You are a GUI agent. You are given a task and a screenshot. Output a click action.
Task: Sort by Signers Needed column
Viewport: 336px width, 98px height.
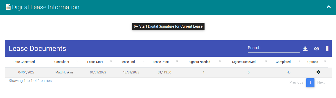[199, 62]
